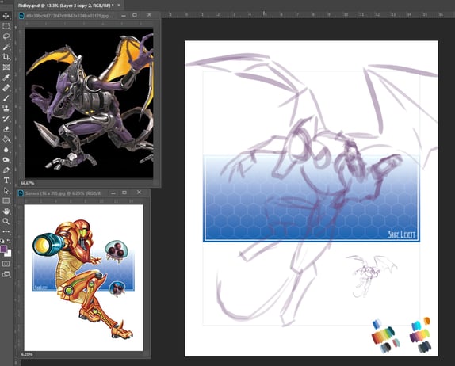This screenshot has height=366, width=455.
Task: Click the horizontal ruler above the canvas
Action: (x=308, y=14)
